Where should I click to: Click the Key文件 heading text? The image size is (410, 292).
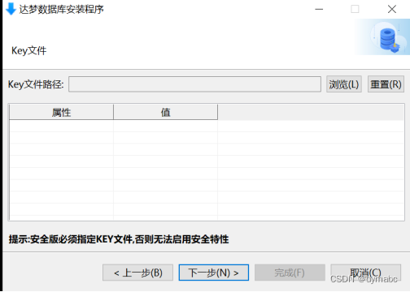(x=29, y=50)
